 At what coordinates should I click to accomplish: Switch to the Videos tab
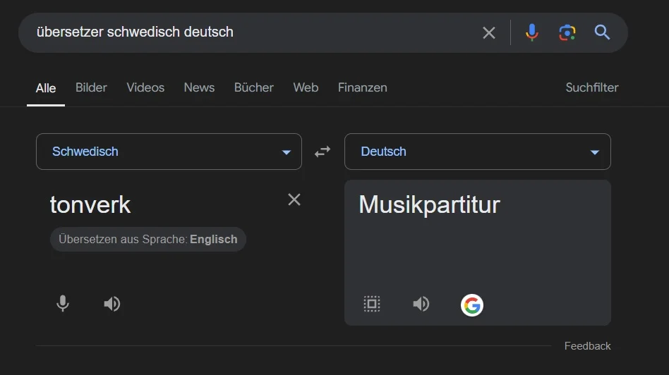coord(145,87)
